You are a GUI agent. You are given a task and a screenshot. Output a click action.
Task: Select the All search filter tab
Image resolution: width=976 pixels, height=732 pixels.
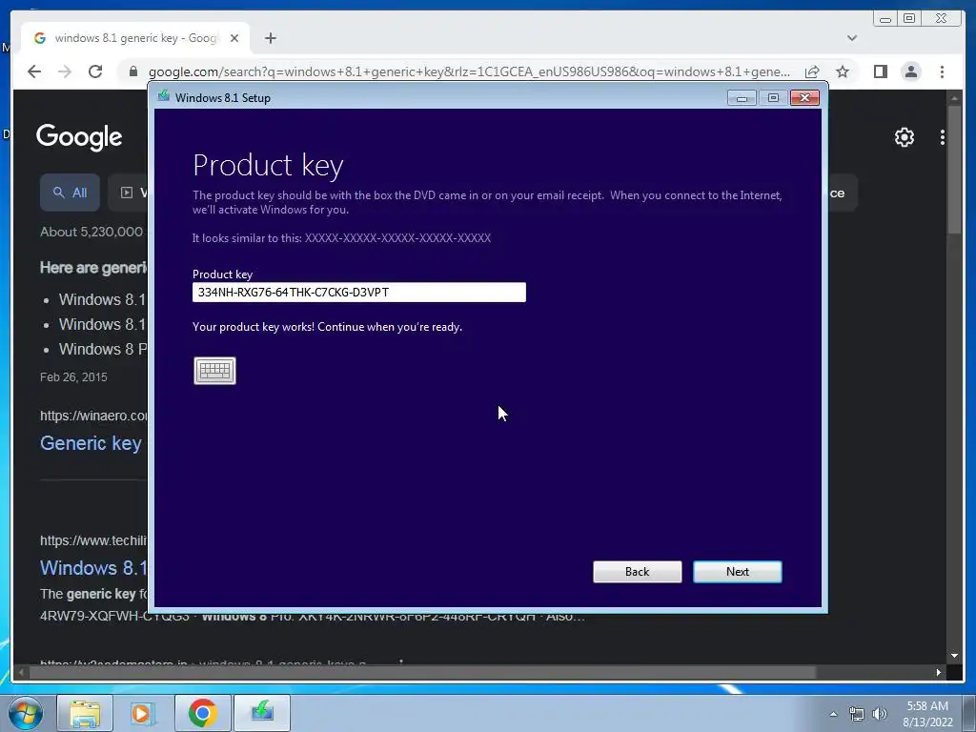pos(70,193)
